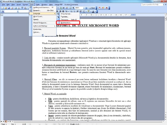
Task: Choose Set Language from the submenu
Action: [x=68, y=14]
